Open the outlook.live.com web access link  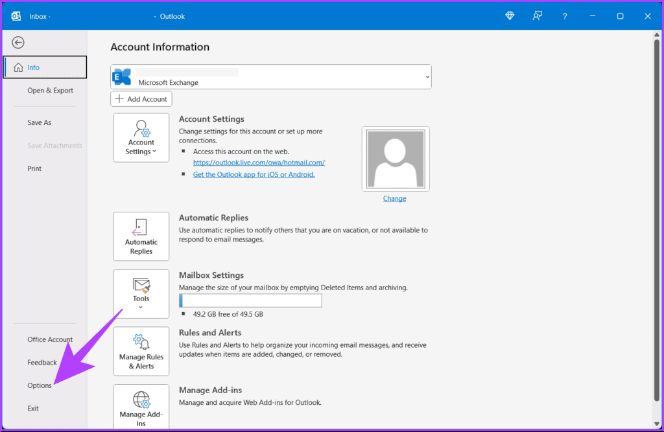tap(259, 163)
